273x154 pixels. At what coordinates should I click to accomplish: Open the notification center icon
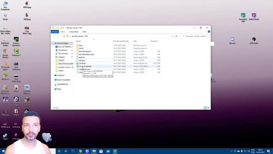point(268,151)
